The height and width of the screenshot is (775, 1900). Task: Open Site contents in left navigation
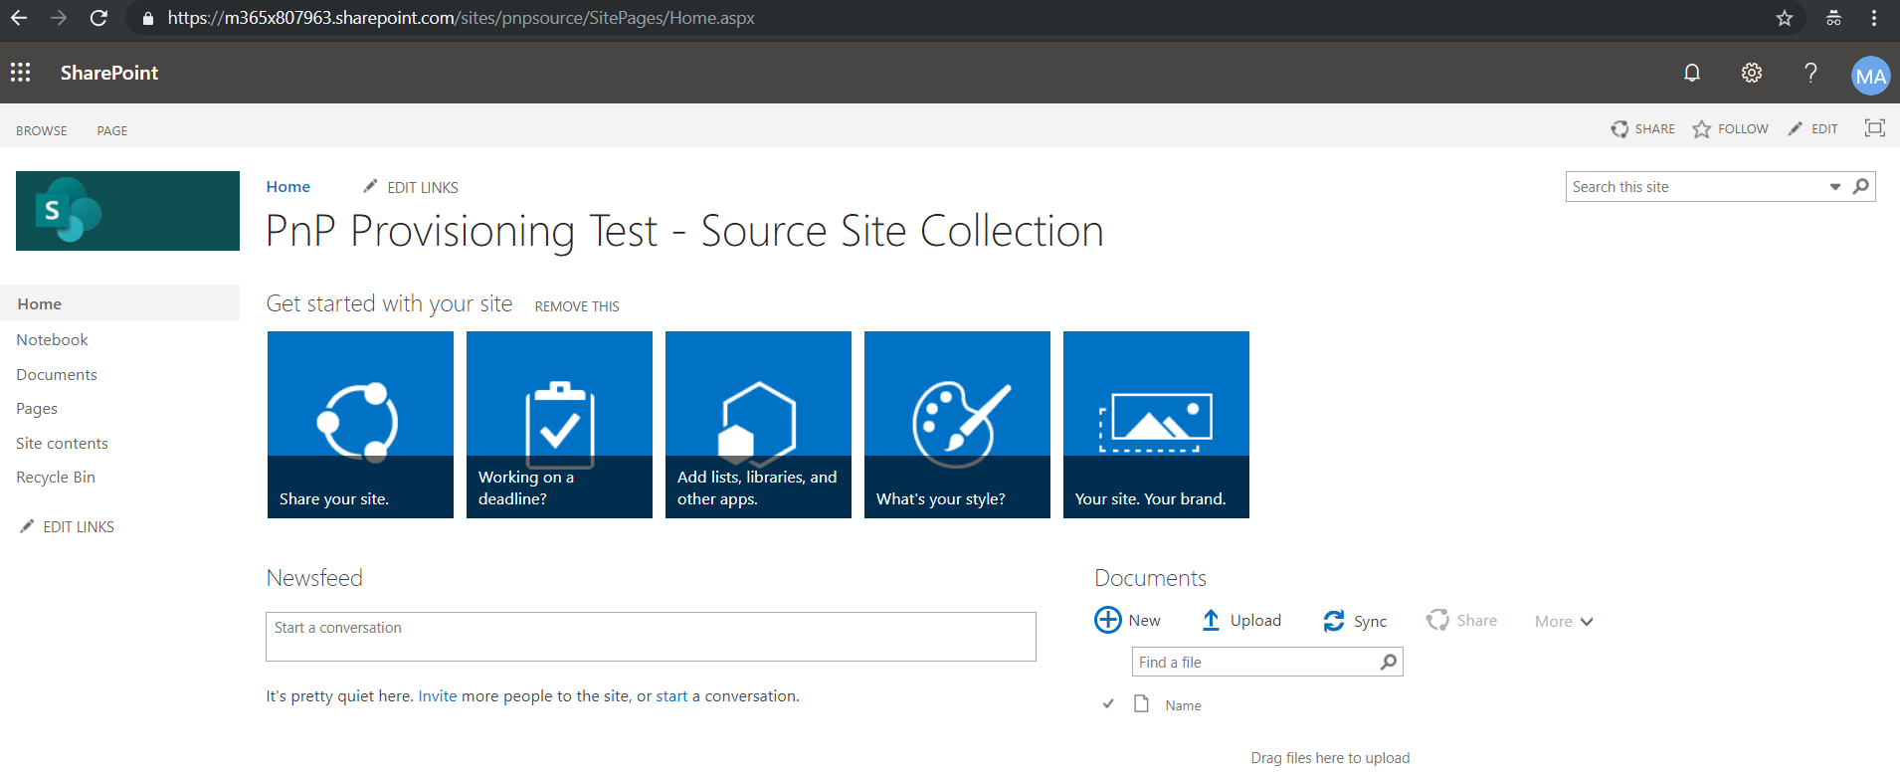point(62,443)
